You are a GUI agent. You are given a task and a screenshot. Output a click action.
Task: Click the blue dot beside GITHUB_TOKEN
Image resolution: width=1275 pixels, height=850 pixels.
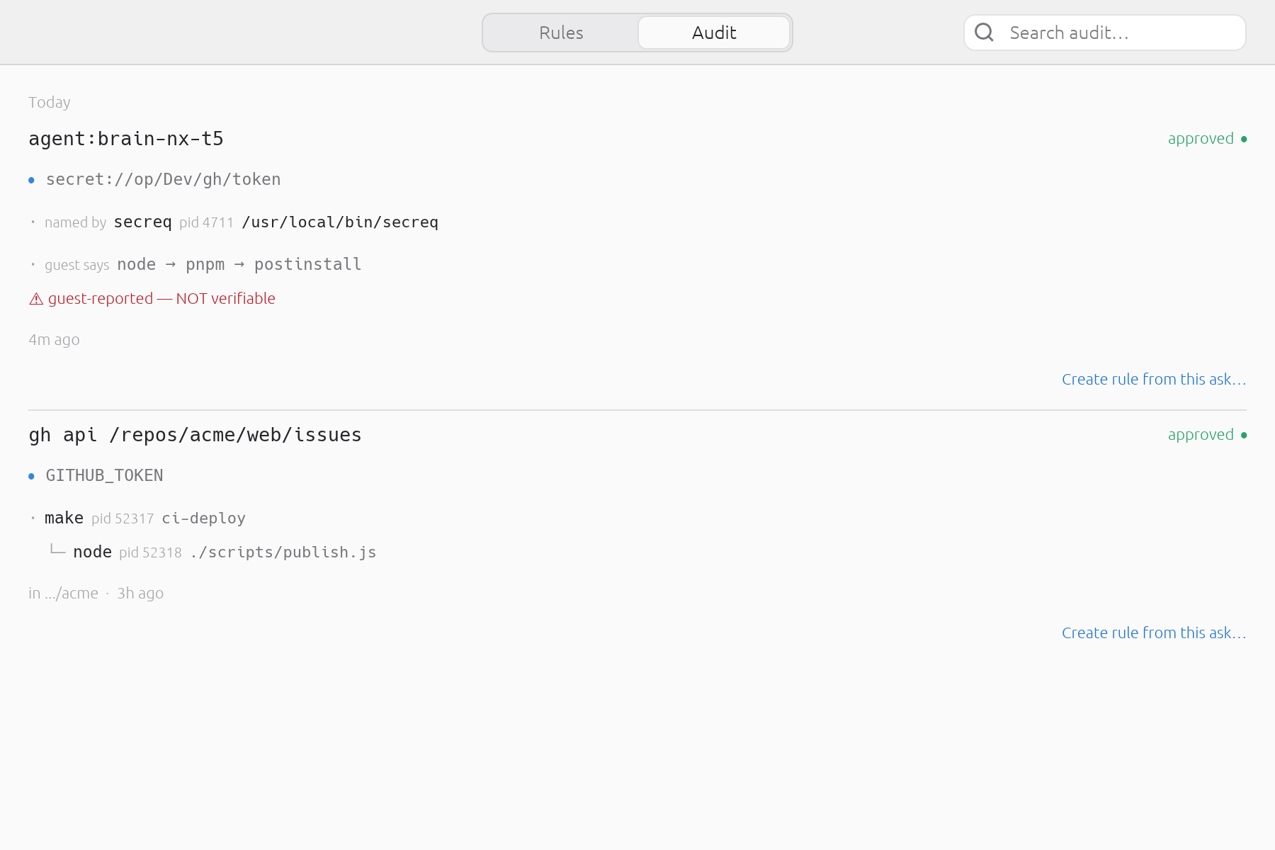point(31,477)
